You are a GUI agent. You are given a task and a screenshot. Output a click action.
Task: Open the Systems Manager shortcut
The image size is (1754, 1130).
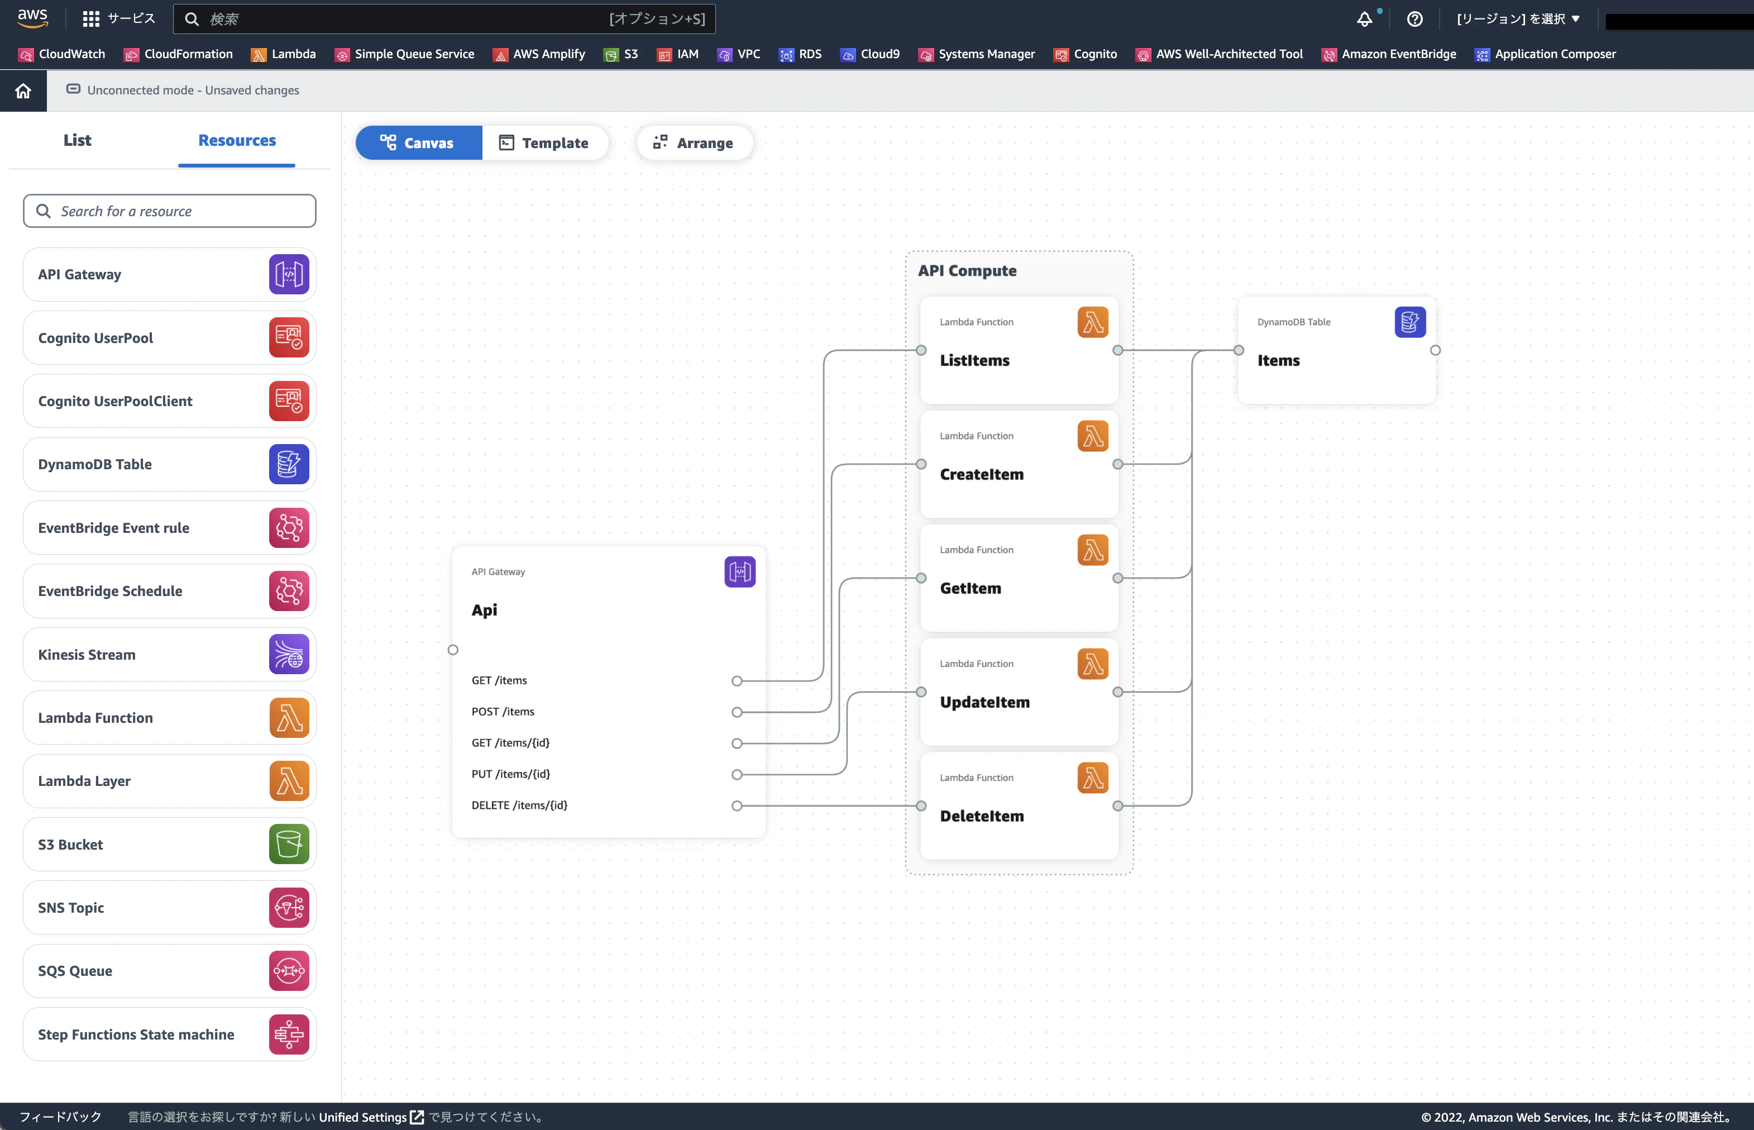point(977,54)
